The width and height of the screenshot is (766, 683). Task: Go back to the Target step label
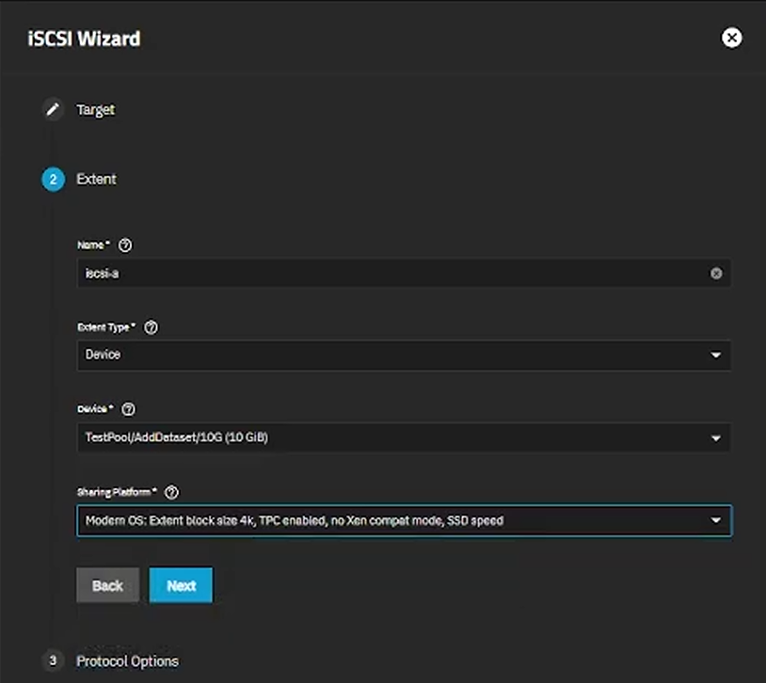click(95, 109)
